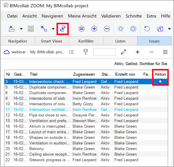174x167 pixels.
Task: Sort by the Titel column header
Action: [50, 74]
